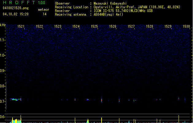This screenshot has width=193, height=123.
Task: Click the 0.6 kHz frequency label
Action: coord(2,117)
